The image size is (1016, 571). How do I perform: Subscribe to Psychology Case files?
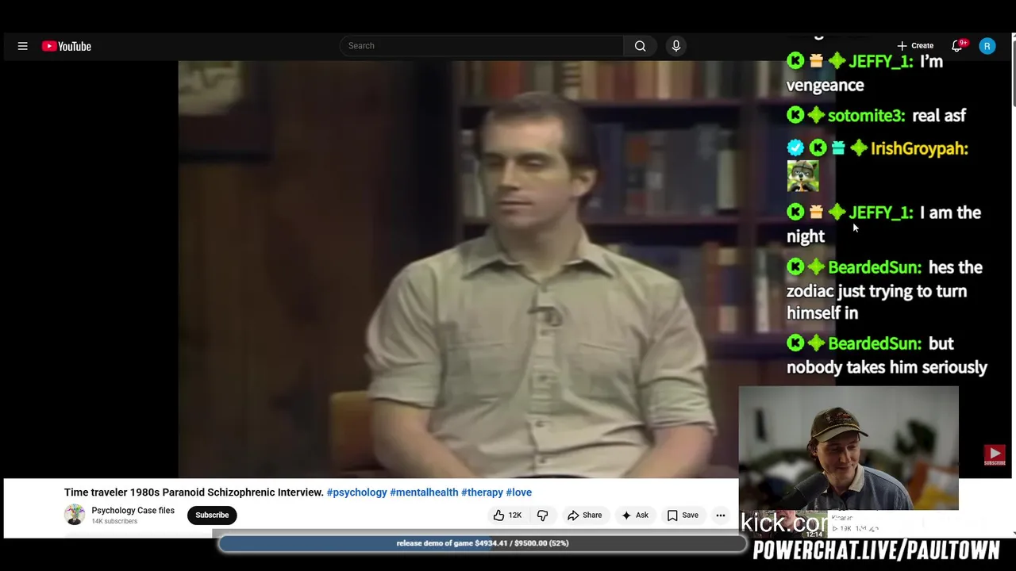(x=212, y=515)
